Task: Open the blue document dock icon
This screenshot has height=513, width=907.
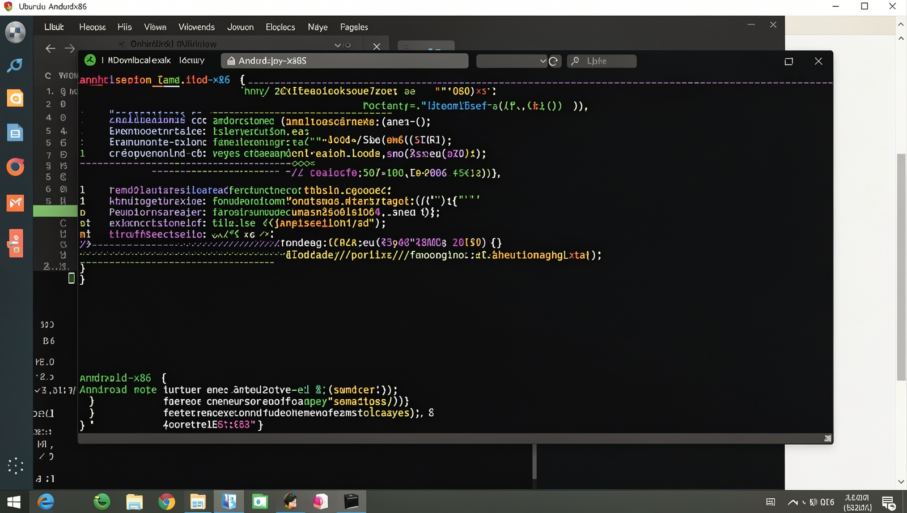Action: [x=15, y=133]
